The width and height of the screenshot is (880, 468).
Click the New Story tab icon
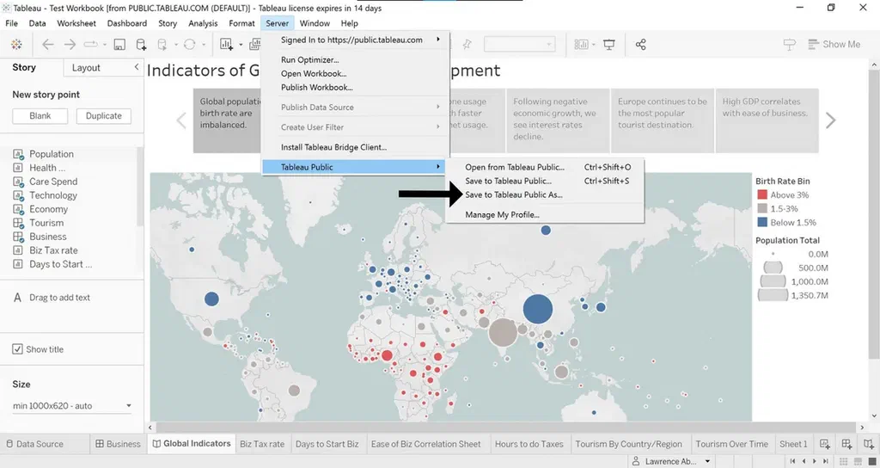[x=869, y=444]
